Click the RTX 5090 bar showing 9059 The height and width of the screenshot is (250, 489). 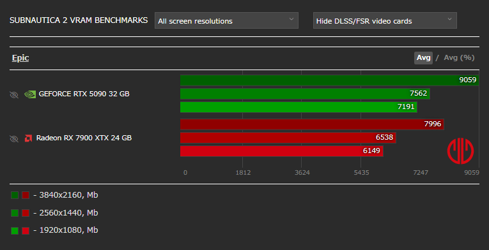pos(330,80)
